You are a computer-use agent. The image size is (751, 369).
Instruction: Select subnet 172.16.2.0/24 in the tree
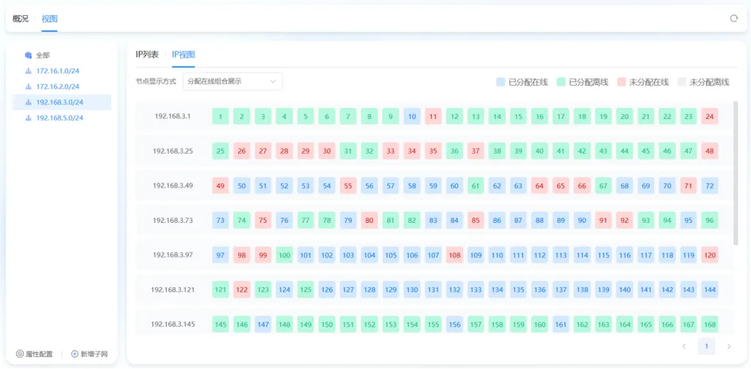[x=58, y=86]
